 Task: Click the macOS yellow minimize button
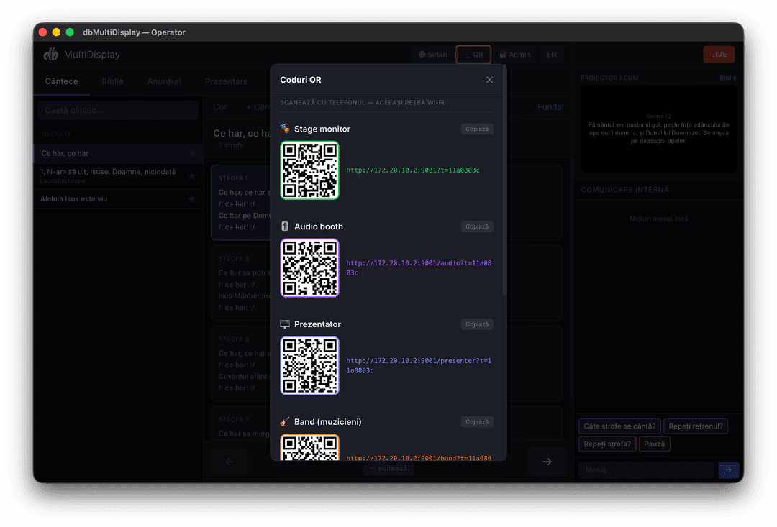click(x=57, y=32)
